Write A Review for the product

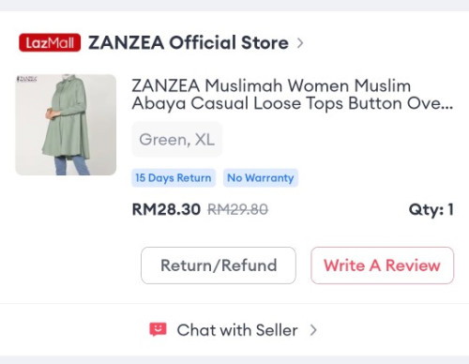tap(382, 265)
